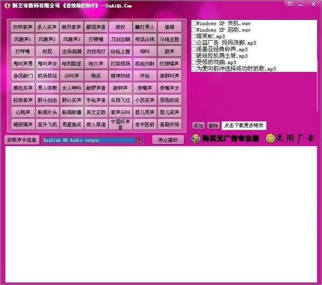
Task: Click the 鼓声 drum button
Action: coord(170,52)
